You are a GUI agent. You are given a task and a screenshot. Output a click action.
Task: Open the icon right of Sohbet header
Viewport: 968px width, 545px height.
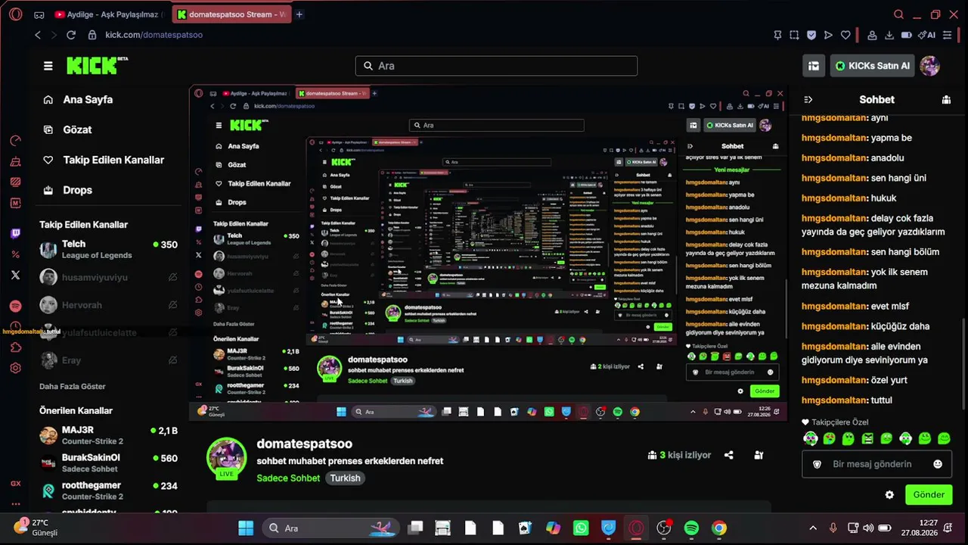(946, 99)
